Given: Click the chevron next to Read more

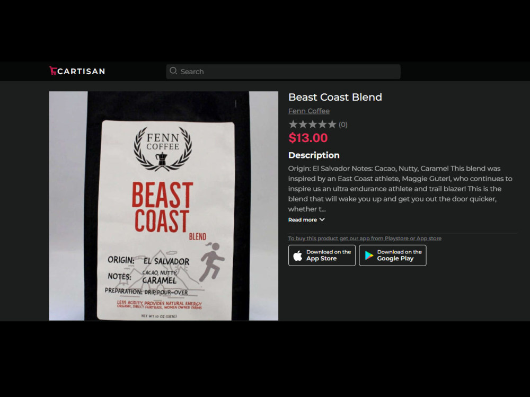Looking at the screenshot, I should click(322, 220).
